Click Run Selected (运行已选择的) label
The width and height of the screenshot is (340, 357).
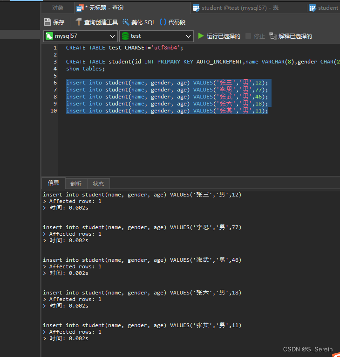point(224,36)
